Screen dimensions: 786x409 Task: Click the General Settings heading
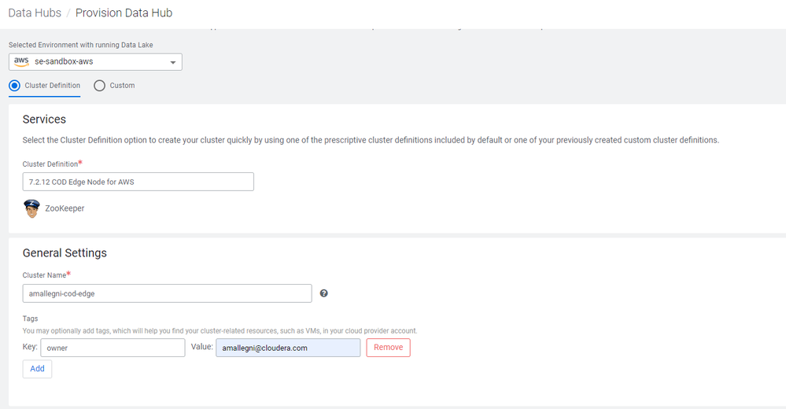(x=65, y=253)
